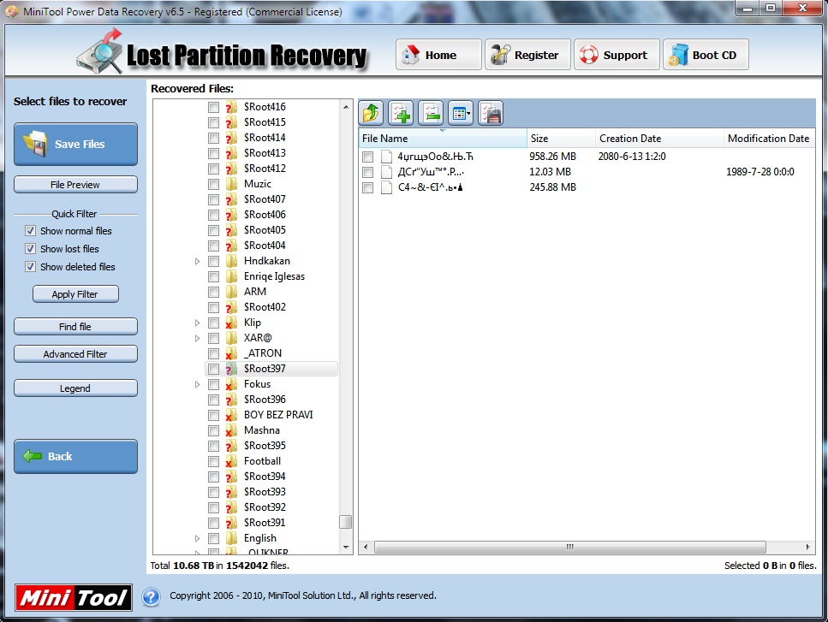Click the deleted-folder icon beside _ATRON
Viewport: 828px width, 622px height.
231,353
